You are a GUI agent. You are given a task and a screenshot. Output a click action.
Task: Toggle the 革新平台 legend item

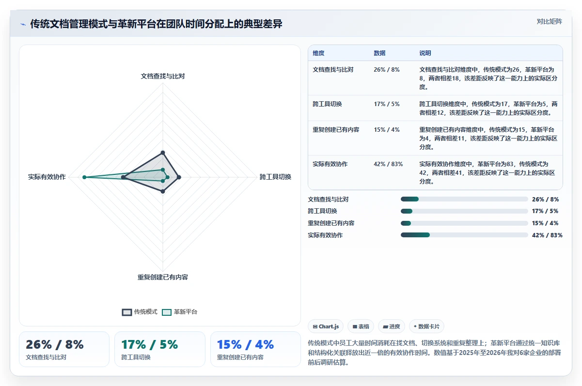[180, 312]
